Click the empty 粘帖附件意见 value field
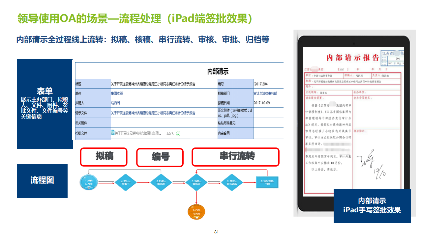 (x=268, y=123)
